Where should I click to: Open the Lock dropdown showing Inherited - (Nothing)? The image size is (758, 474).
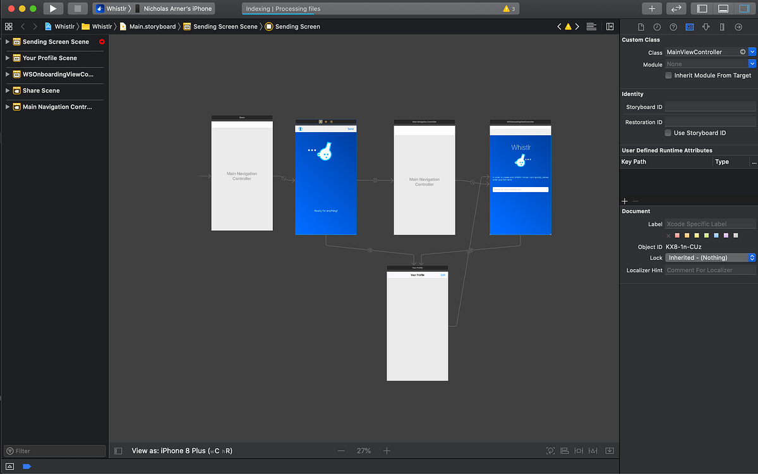tap(710, 257)
